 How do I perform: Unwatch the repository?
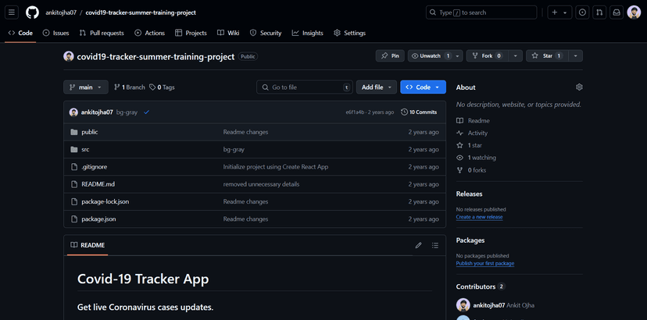(431, 55)
